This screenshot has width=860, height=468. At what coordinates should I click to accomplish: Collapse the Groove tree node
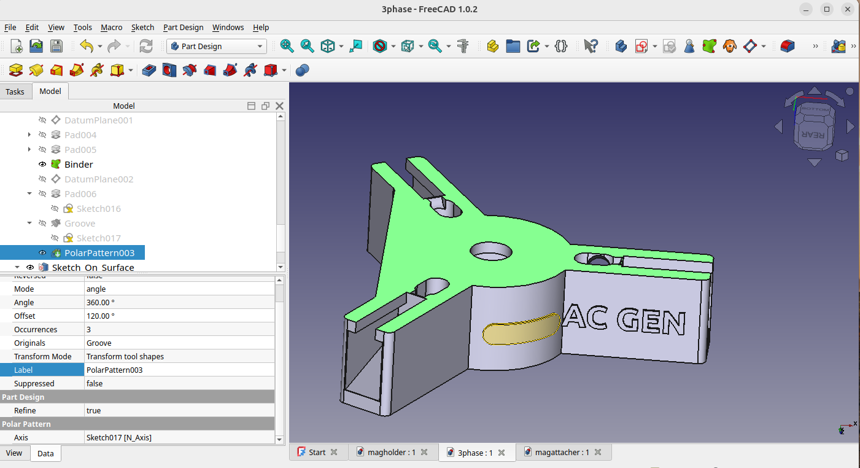[x=29, y=224]
